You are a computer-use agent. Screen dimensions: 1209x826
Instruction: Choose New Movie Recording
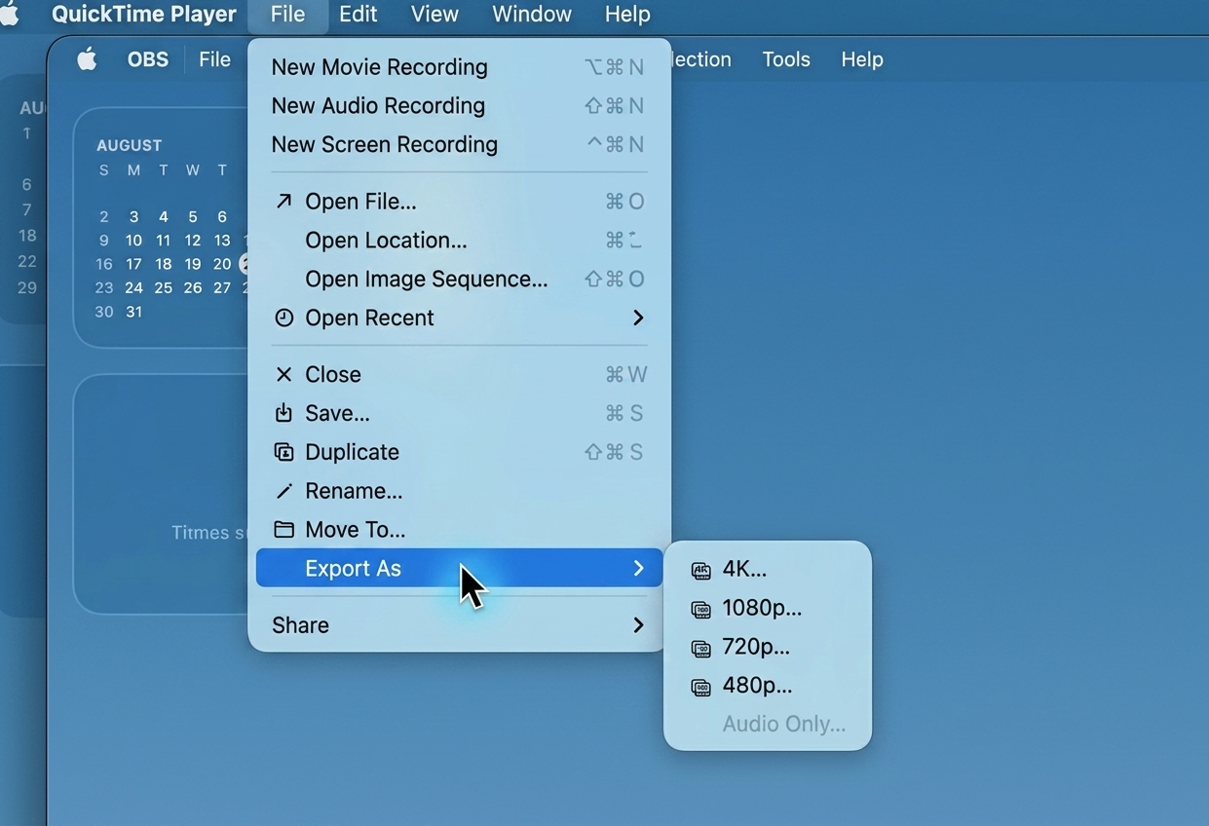[459, 67]
